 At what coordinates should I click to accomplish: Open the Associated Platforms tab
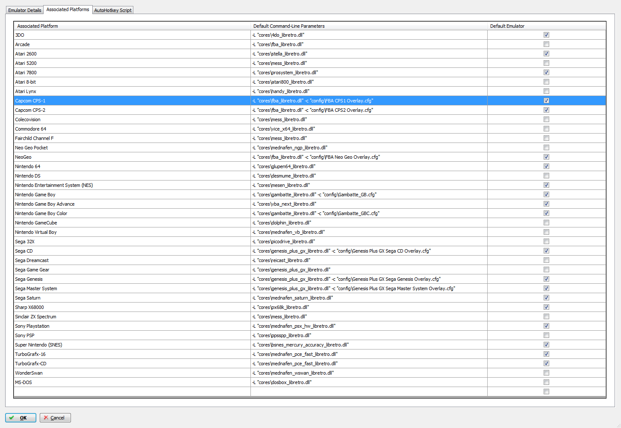click(68, 9)
